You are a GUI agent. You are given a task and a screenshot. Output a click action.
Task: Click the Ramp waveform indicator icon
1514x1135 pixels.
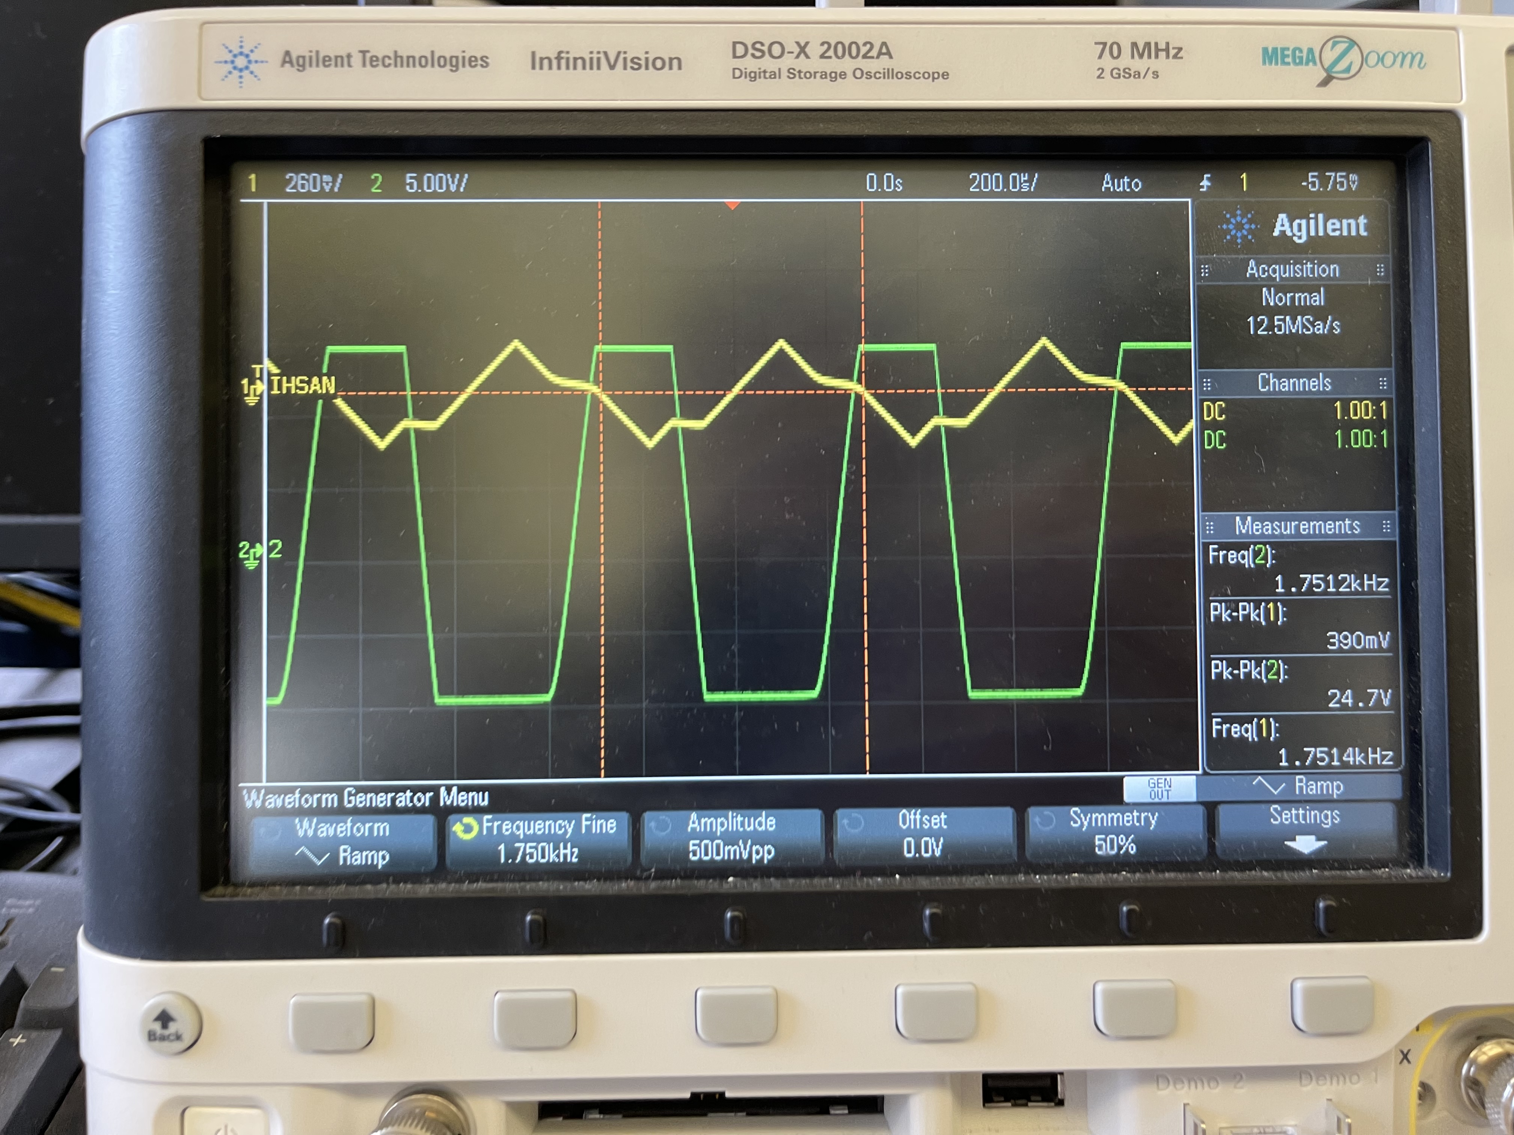click(x=1268, y=786)
